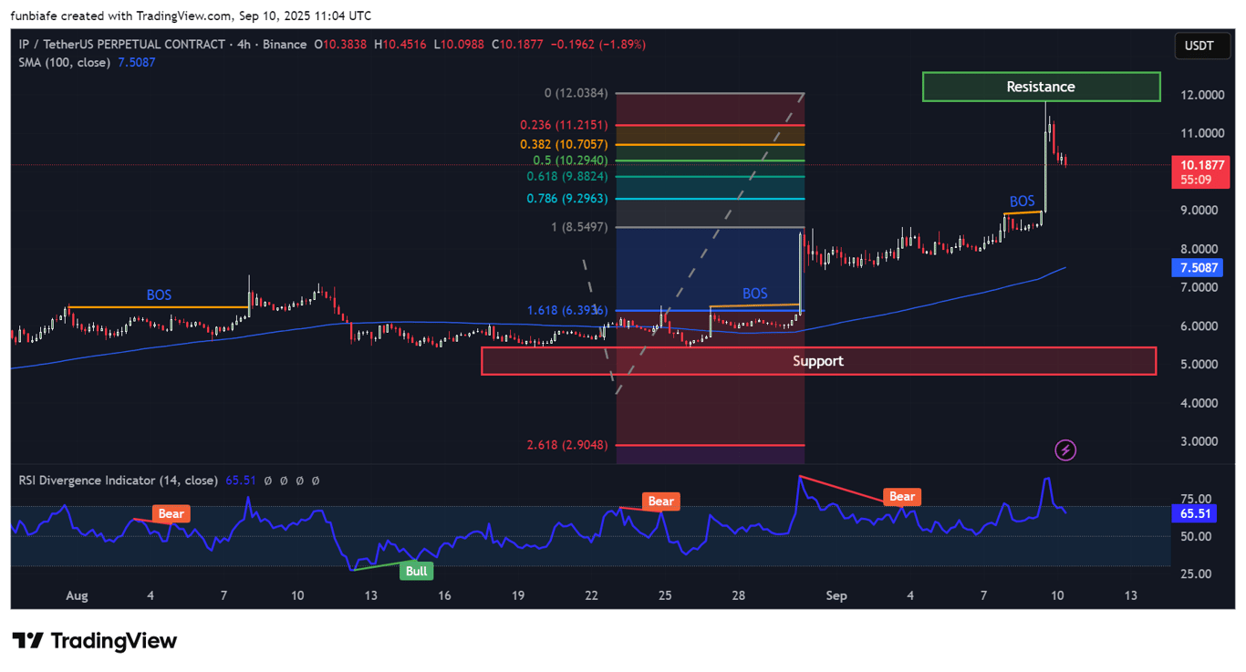This screenshot has height=672, width=1246.
Task: Click the blue 7.5087 SMA label on price scale
Action: [x=1198, y=267]
